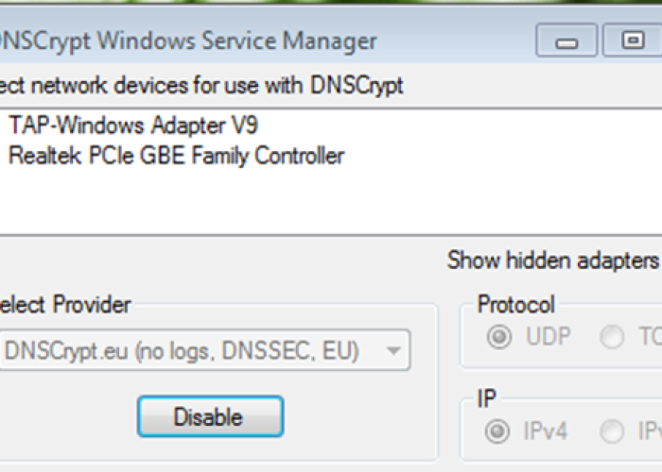Image resolution: width=662 pixels, height=472 pixels.
Task: Select the IPv4 radio option
Action: (496, 432)
